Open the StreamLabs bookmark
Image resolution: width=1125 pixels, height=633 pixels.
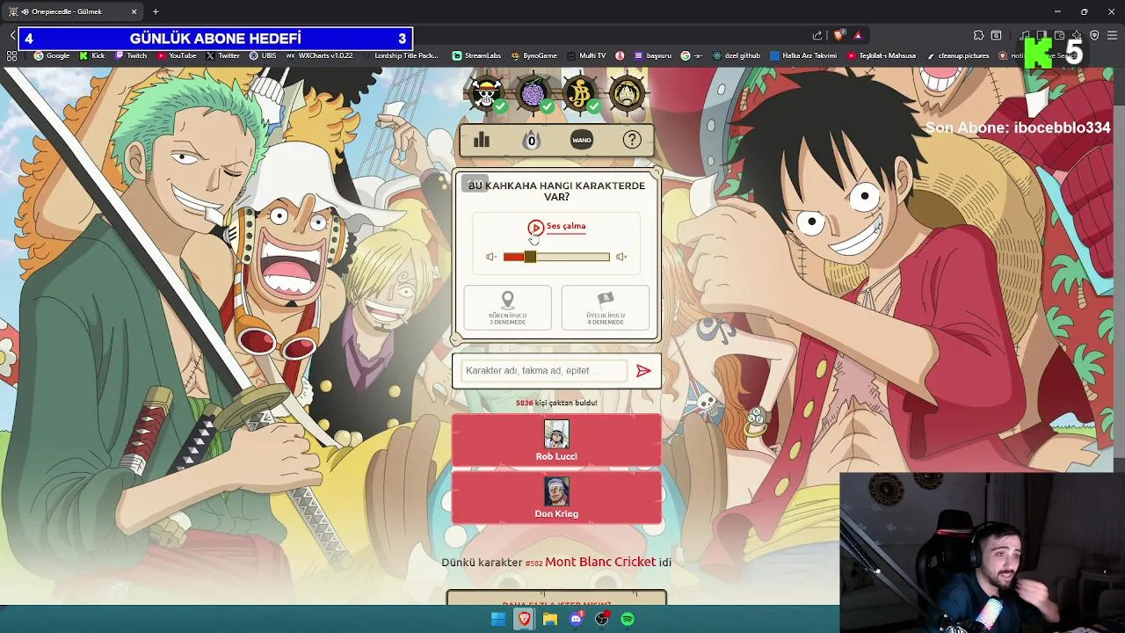click(476, 55)
